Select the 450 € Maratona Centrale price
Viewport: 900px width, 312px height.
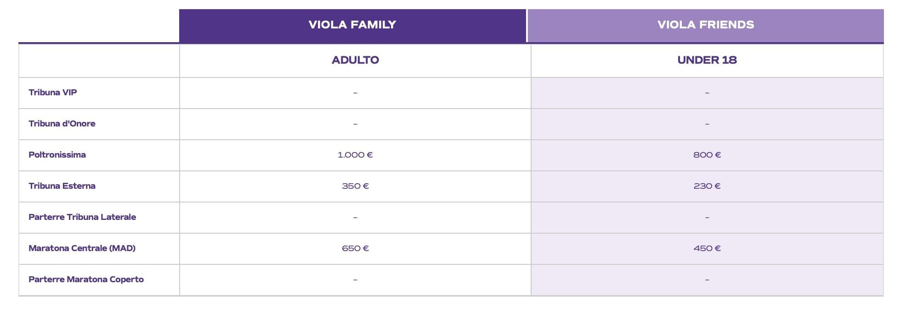707,248
